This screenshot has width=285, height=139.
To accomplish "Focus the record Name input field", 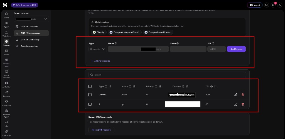I will (x=138, y=49).
